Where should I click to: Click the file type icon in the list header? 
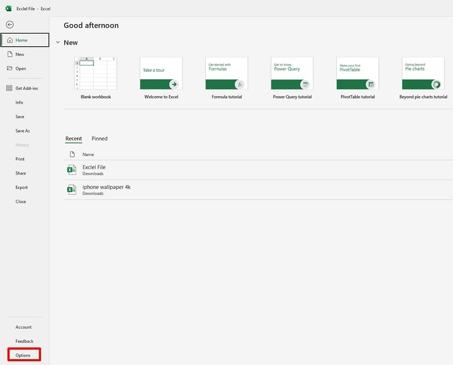click(x=72, y=154)
